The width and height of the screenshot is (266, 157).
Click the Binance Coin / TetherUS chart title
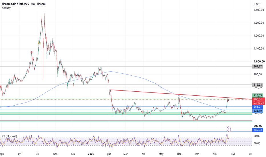coord(24,4)
